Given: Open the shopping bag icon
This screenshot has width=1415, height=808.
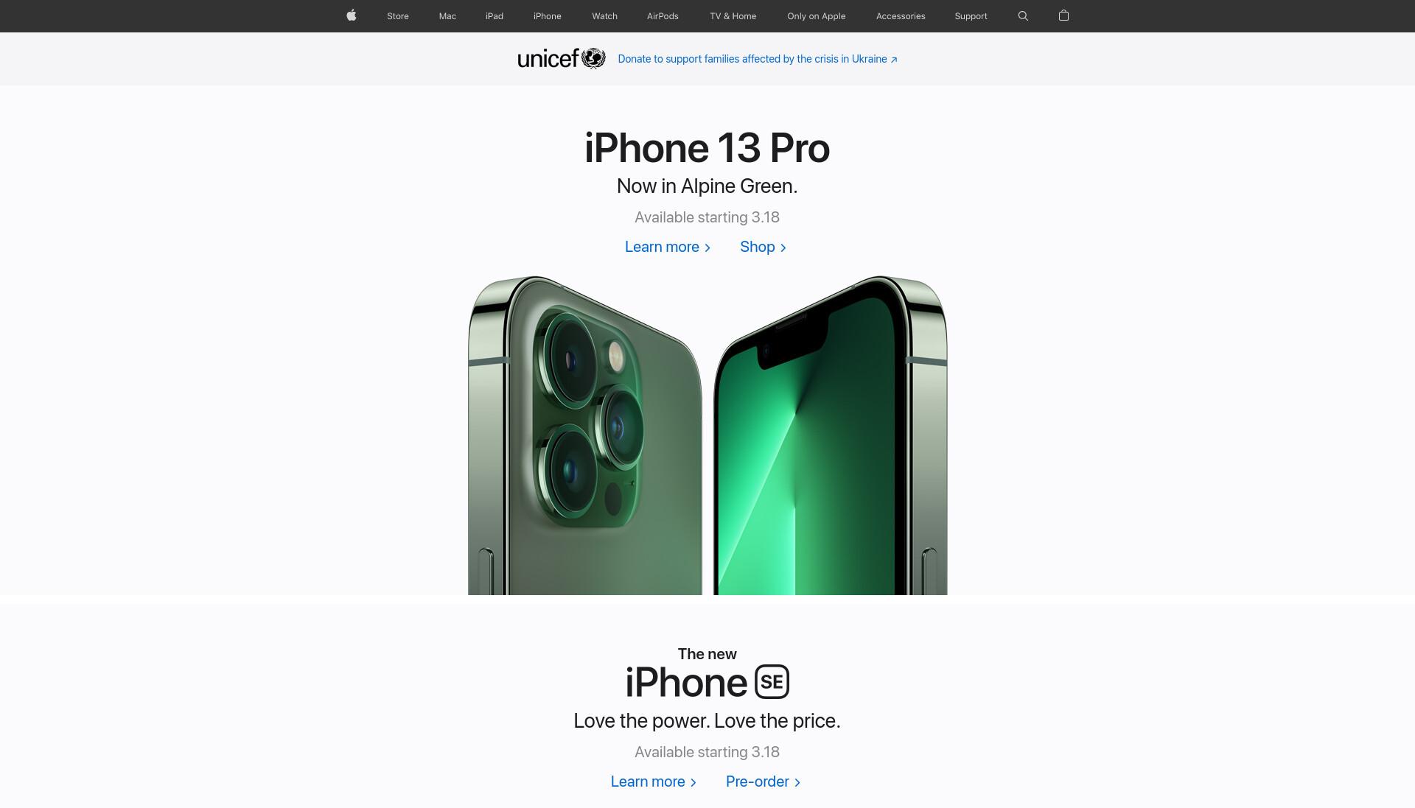Looking at the screenshot, I should pyautogui.click(x=1063, y=15).
